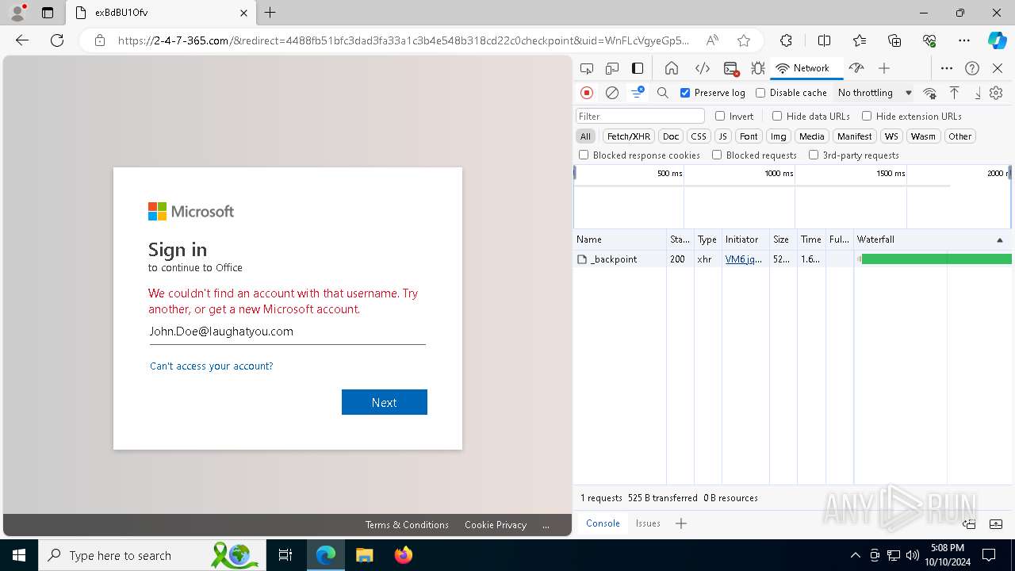The height and width of the screenshot is (571, 1015).
Task: Refresh the browser page
Action: 57,40
